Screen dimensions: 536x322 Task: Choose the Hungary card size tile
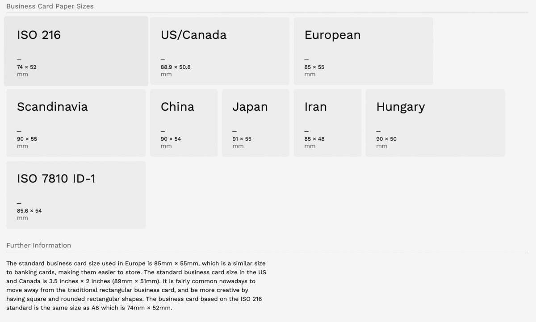pyautogui.click(x=435, y=123)
